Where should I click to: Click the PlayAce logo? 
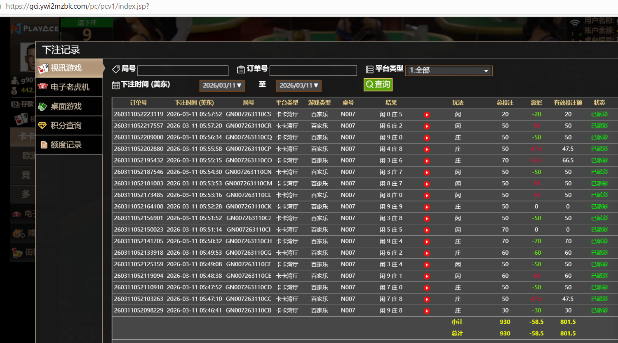click(x=35, y=28)
